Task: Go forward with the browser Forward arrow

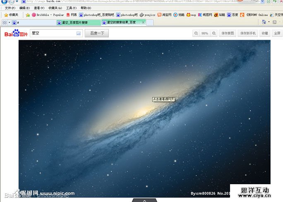Action: pyautogui.click(x=11, y=2)
